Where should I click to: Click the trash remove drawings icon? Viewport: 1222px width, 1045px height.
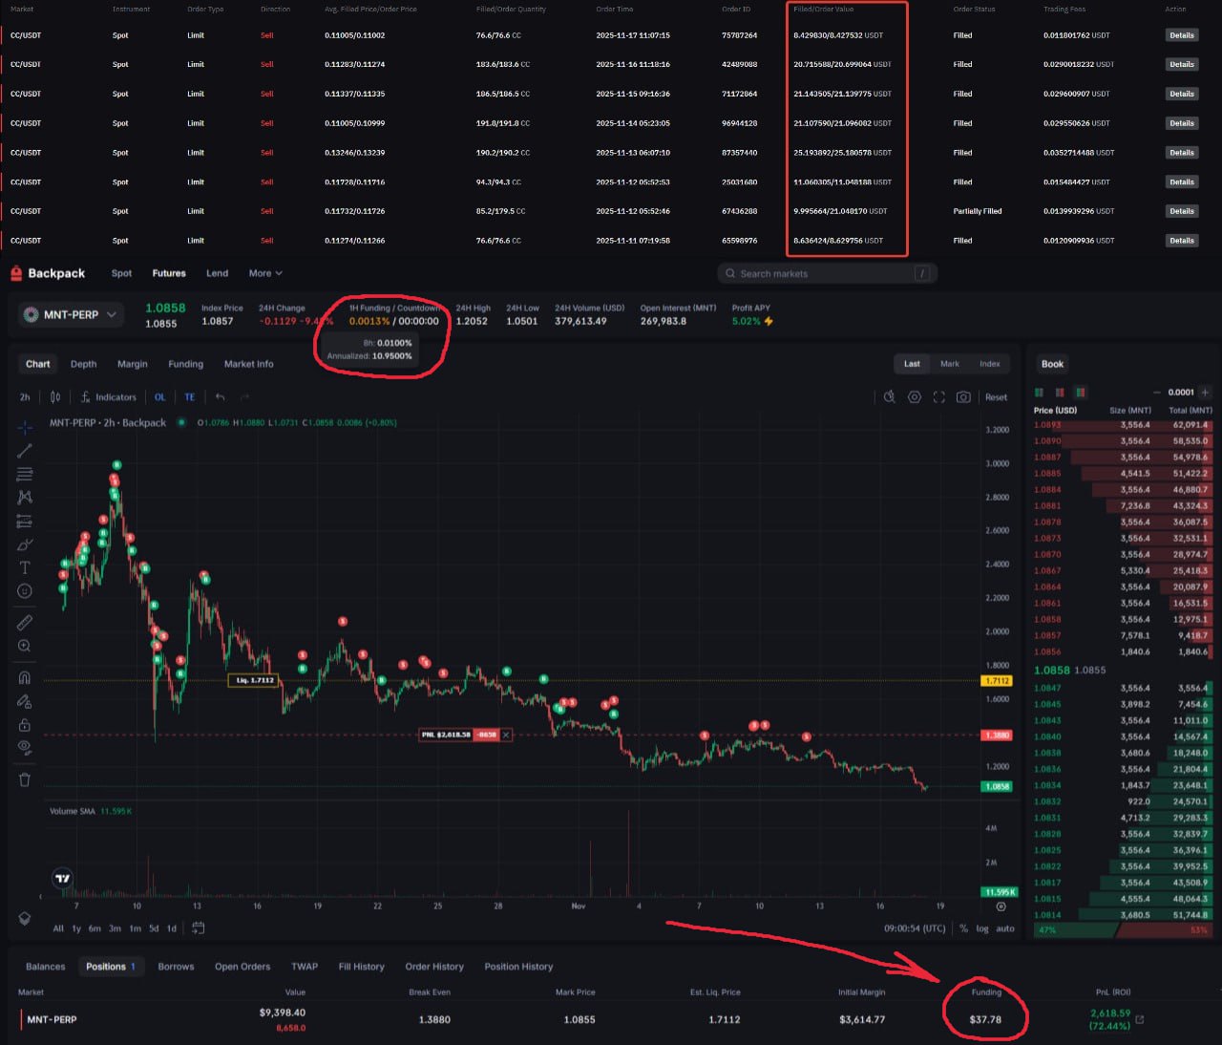coord(25,779)
